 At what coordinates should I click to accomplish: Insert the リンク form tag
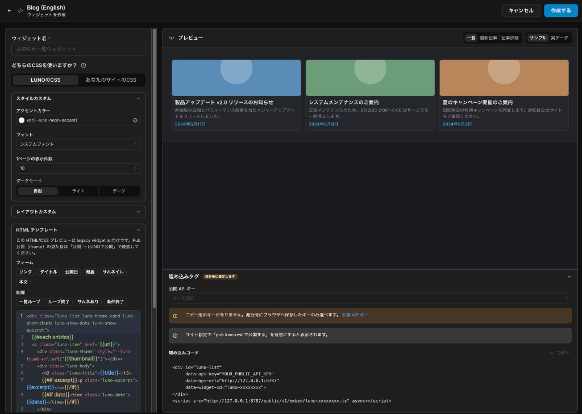coord(26,272)
